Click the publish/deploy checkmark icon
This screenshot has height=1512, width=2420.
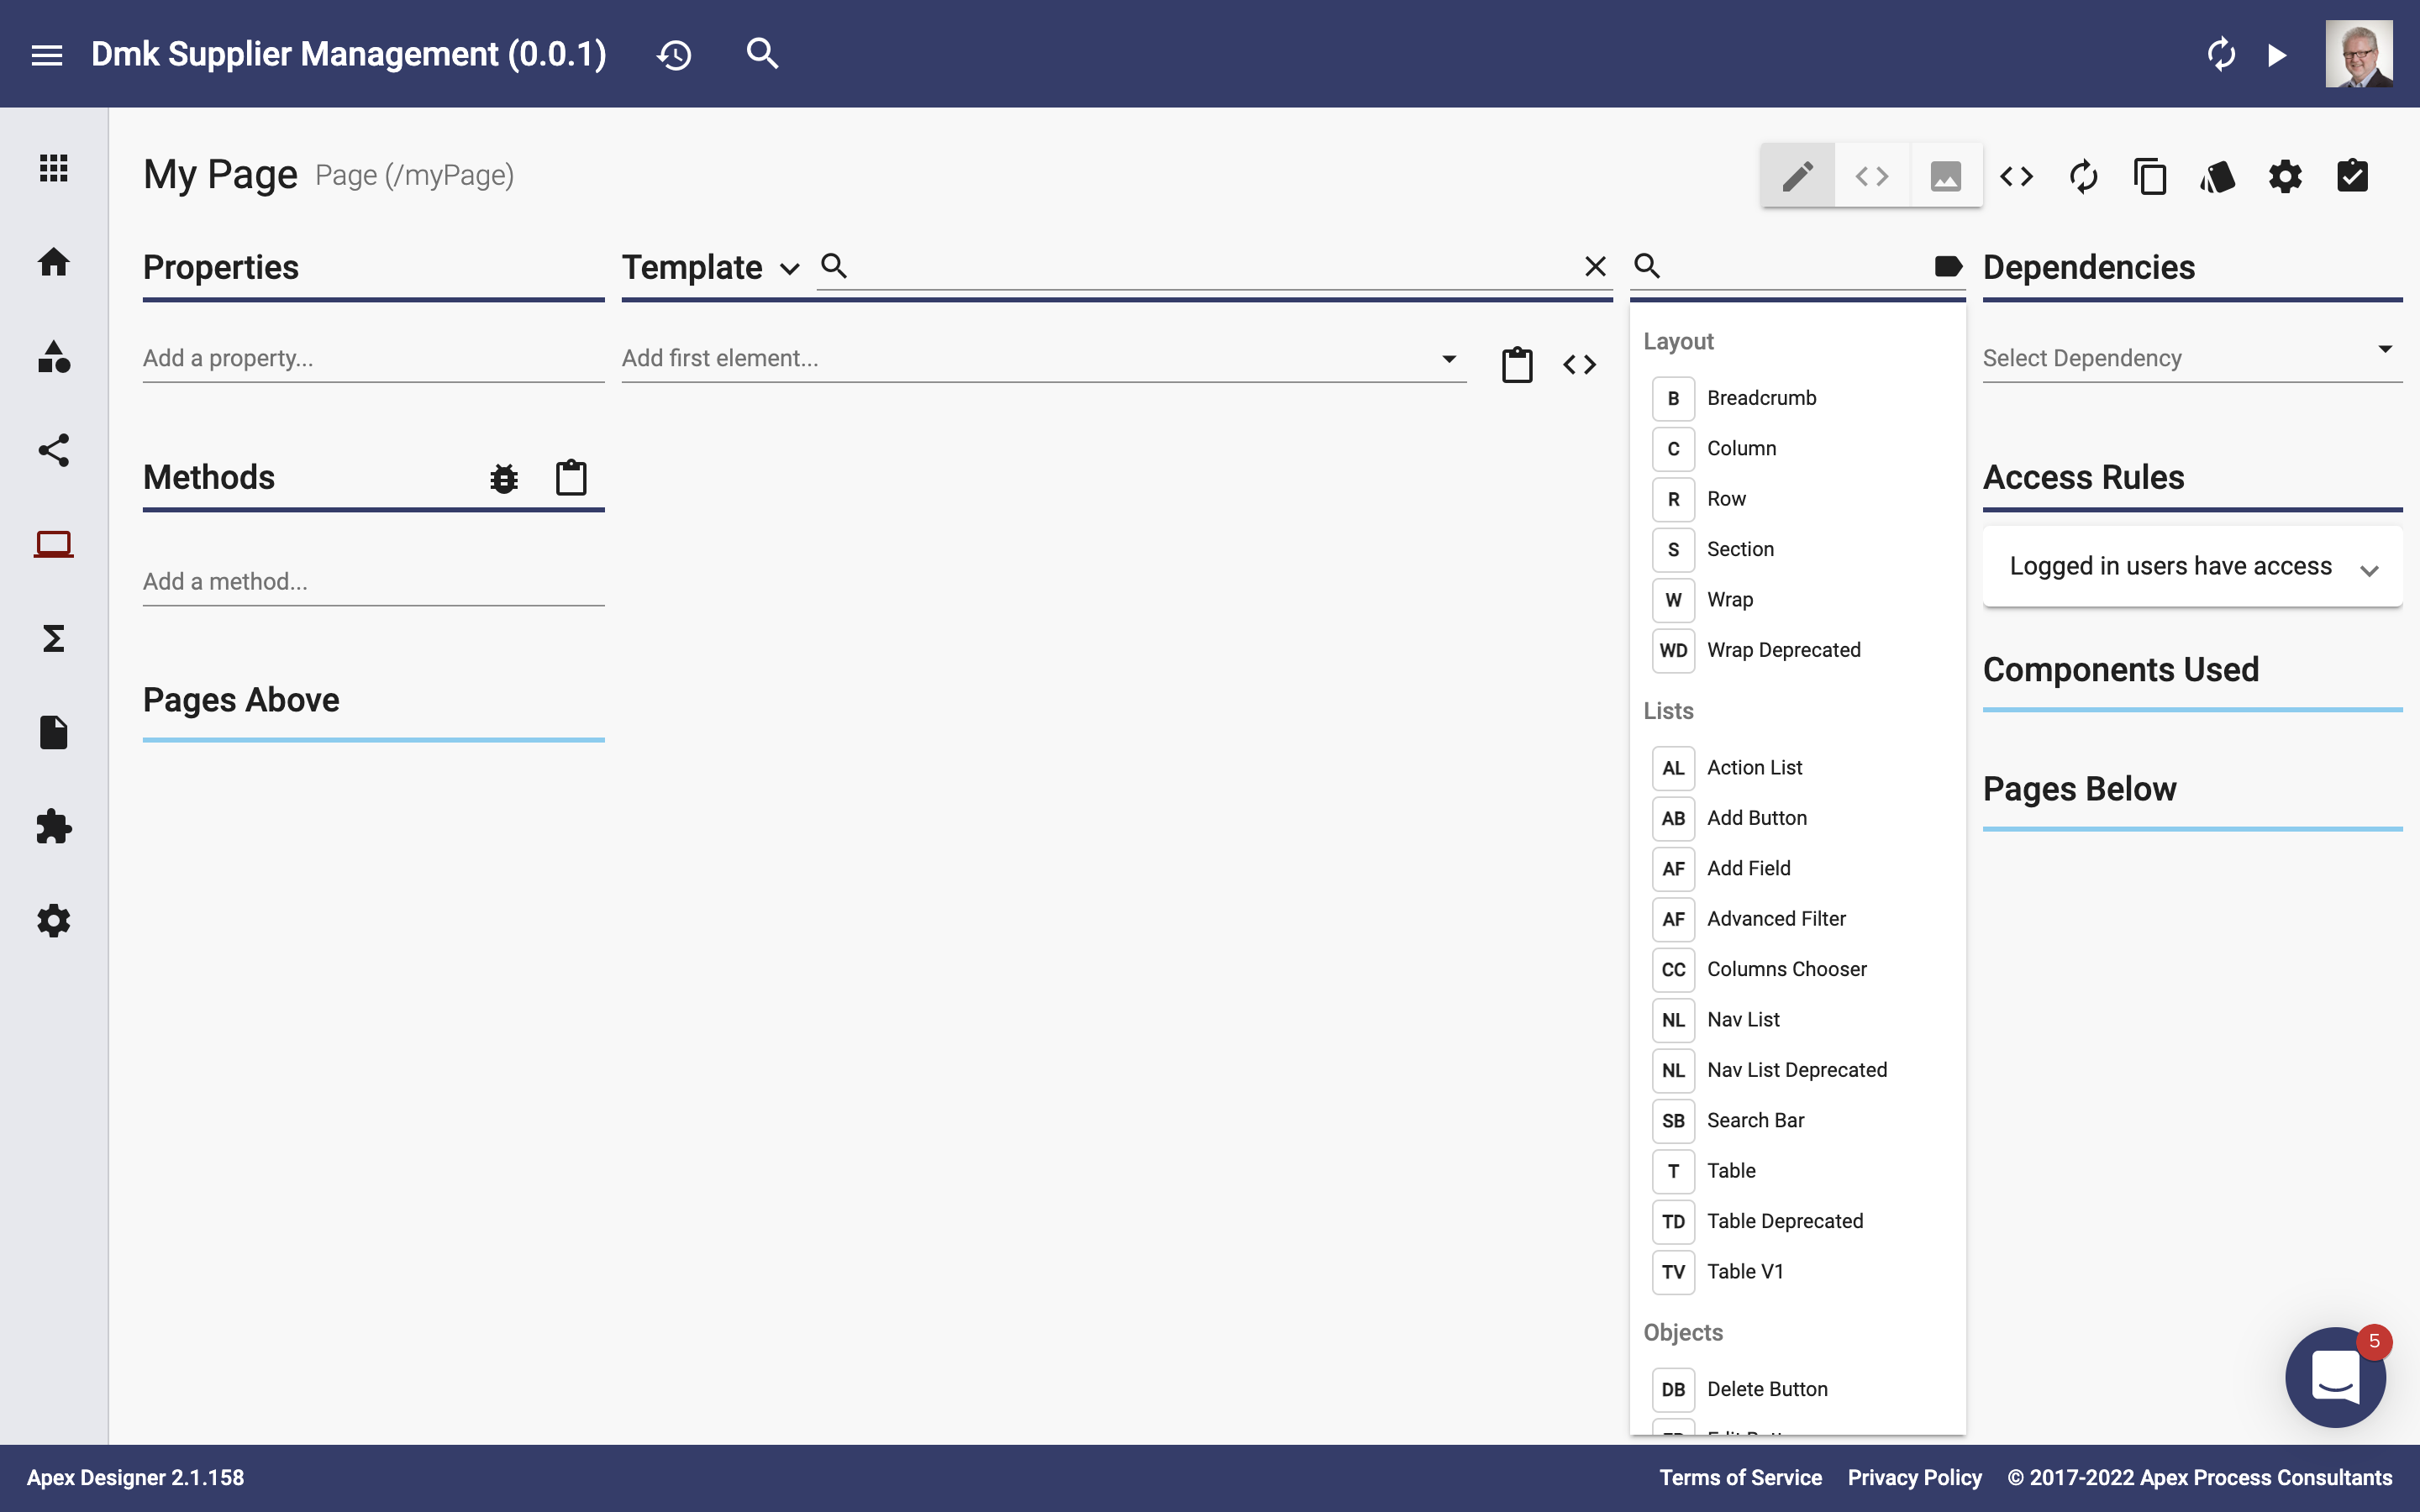(2354, 174)
